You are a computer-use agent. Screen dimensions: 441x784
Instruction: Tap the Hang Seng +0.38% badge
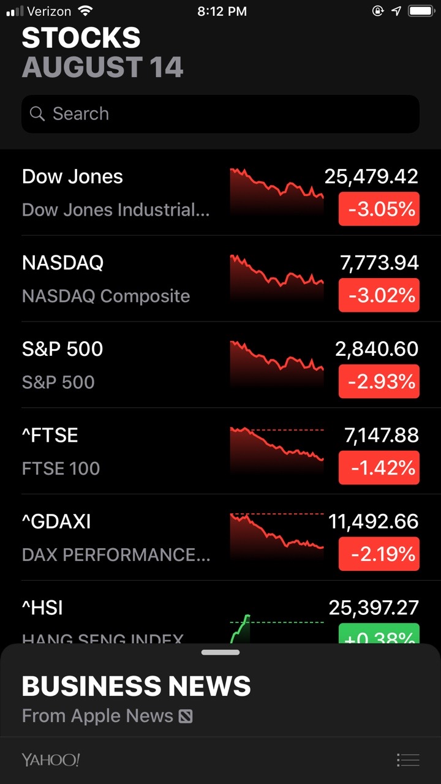click(x=379, y=634)
